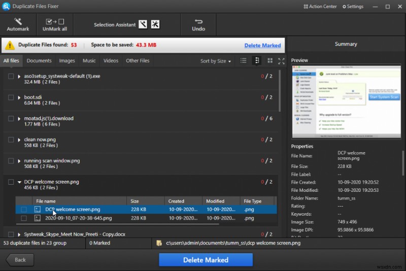Click the '53 duplicate files in 23 group' status

click(x=35, y=243)
